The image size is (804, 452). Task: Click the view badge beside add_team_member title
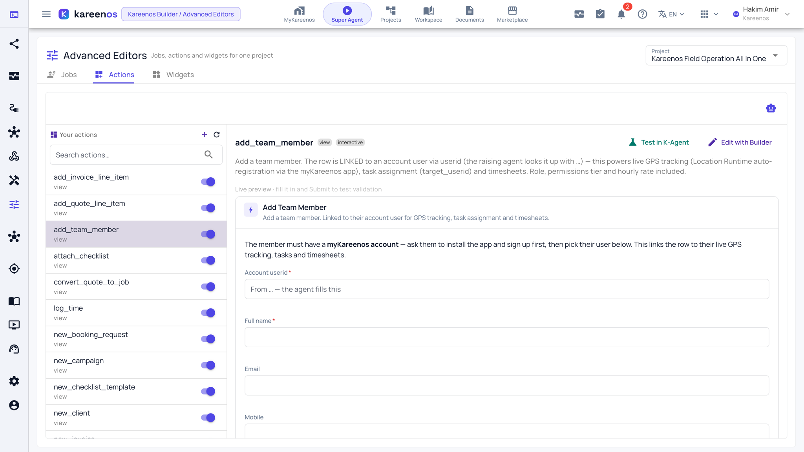(325, 142)
